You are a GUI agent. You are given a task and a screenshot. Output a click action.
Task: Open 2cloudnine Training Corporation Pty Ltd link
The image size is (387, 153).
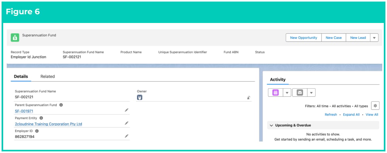[48, 124]
